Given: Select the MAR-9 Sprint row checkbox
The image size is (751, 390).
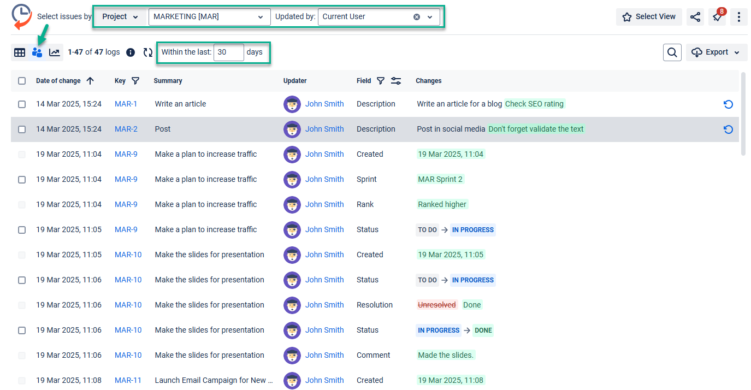Looking at the screenshot, I should tap(22, 180).
